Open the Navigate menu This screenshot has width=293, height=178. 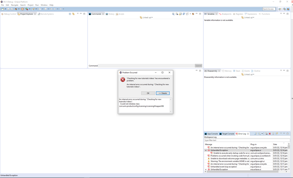(x=15, y=5)
